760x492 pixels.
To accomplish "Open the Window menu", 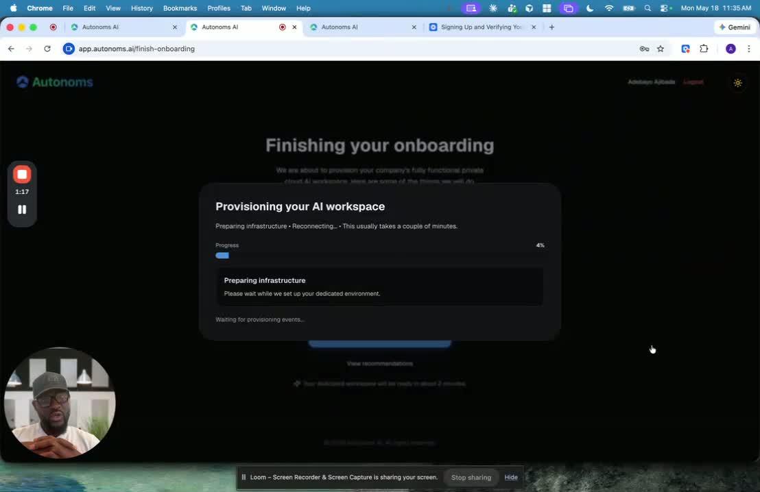I will coord(274,8).
